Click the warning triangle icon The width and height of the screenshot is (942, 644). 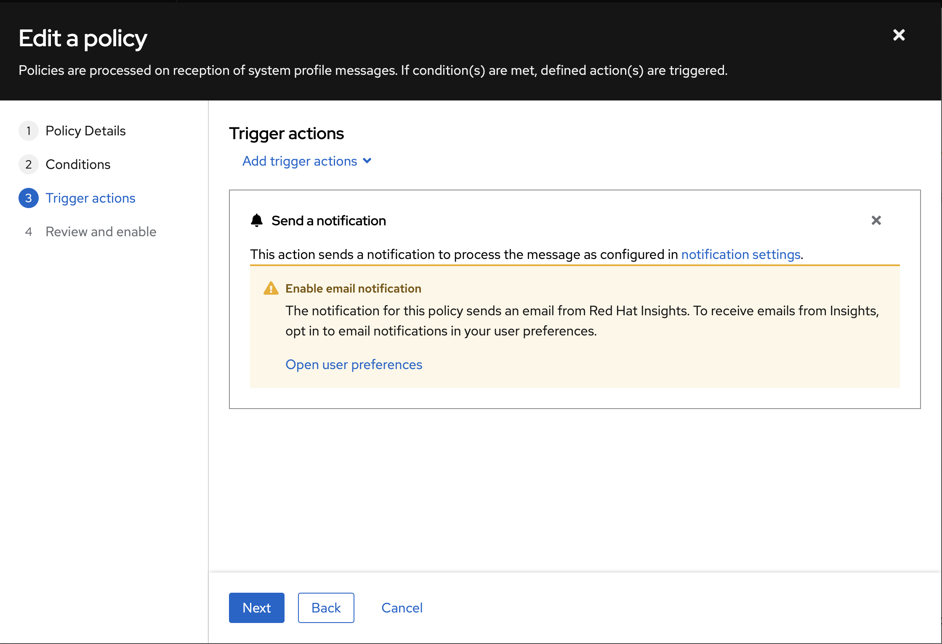pos(271,288)
